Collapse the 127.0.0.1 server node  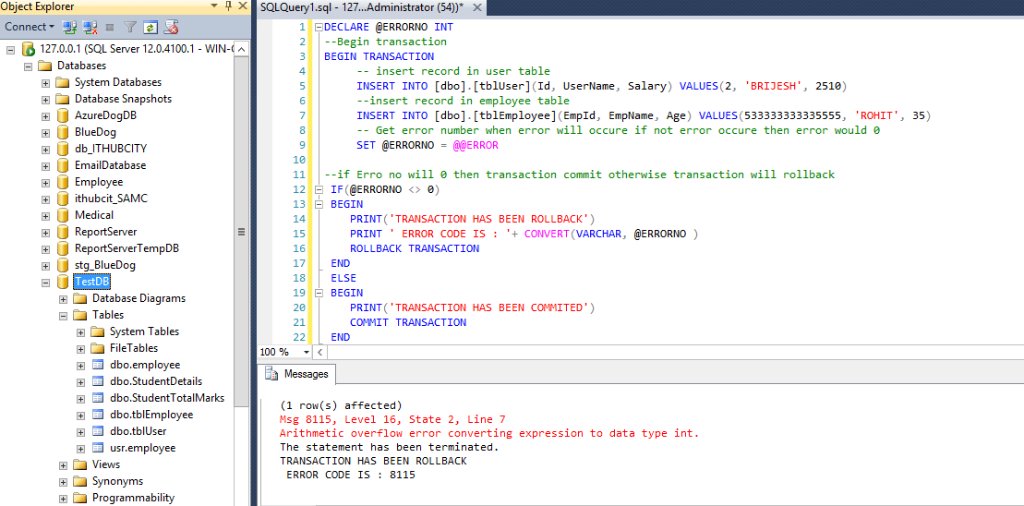pyautogui.click(x=10, y=50)
